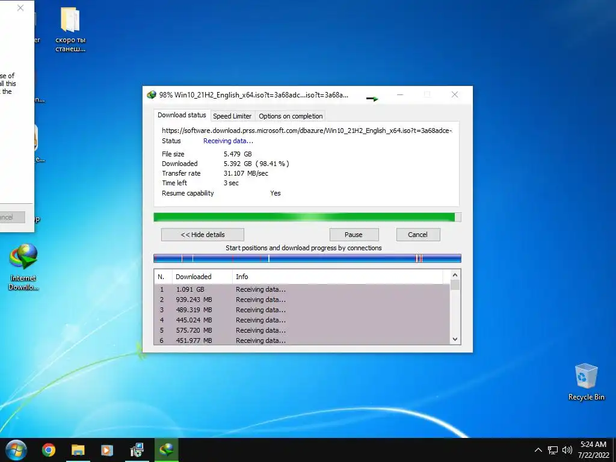Image resolution: width=616 pixels, height=462 pixels.
Task: Pause the download
Action: (354, 235)
